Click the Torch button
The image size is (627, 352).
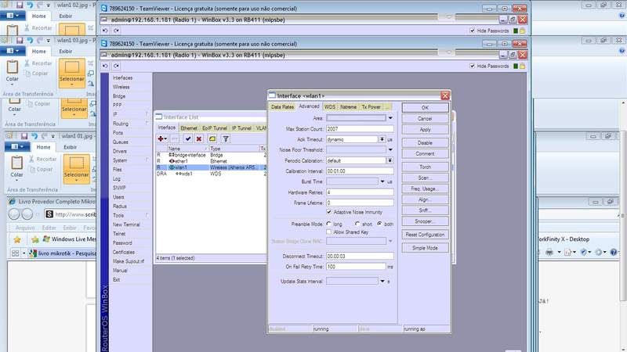coord(425,167)
